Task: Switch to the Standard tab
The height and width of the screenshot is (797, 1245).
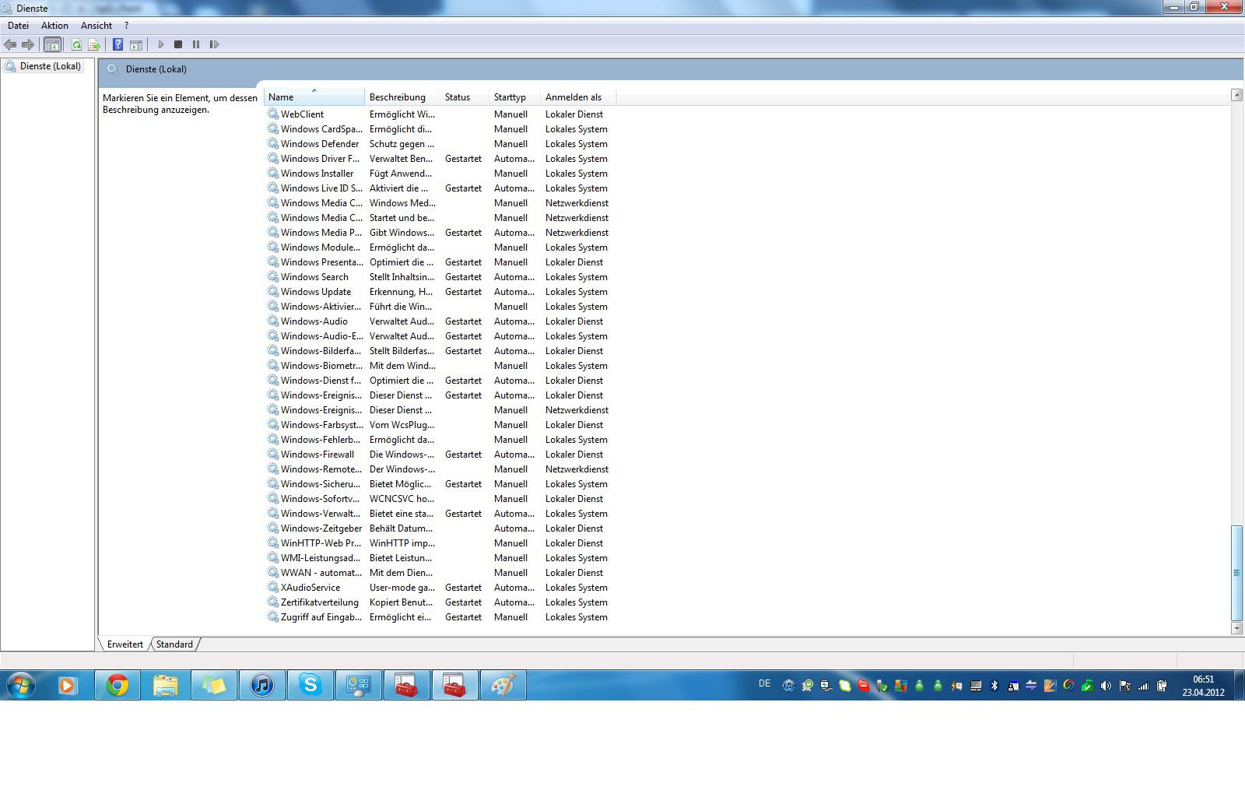Action: coord(174,644)
